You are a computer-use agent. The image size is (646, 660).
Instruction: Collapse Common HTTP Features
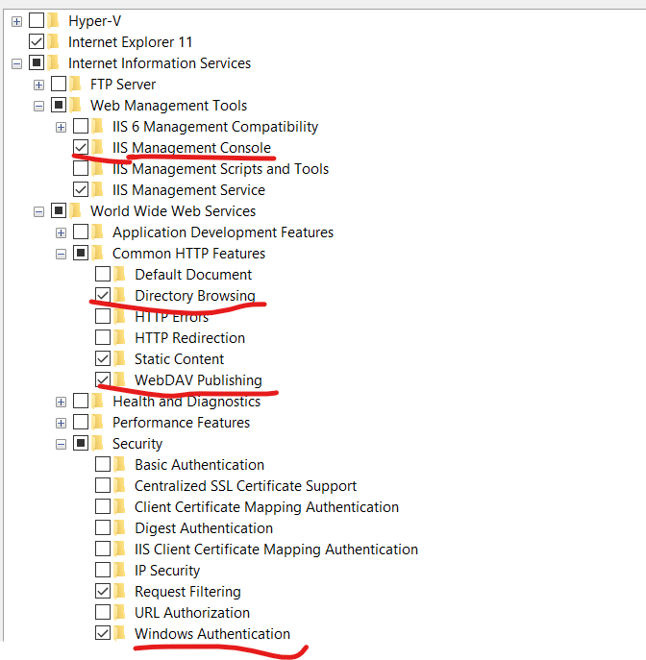click(62, 255)
